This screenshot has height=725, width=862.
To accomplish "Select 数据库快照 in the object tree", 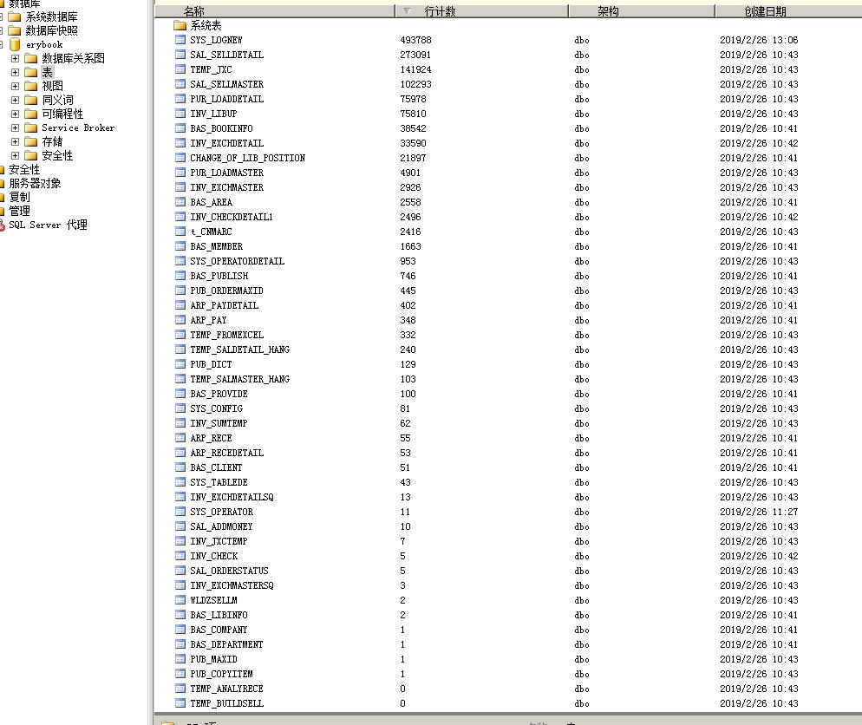I will coord(51,30).
